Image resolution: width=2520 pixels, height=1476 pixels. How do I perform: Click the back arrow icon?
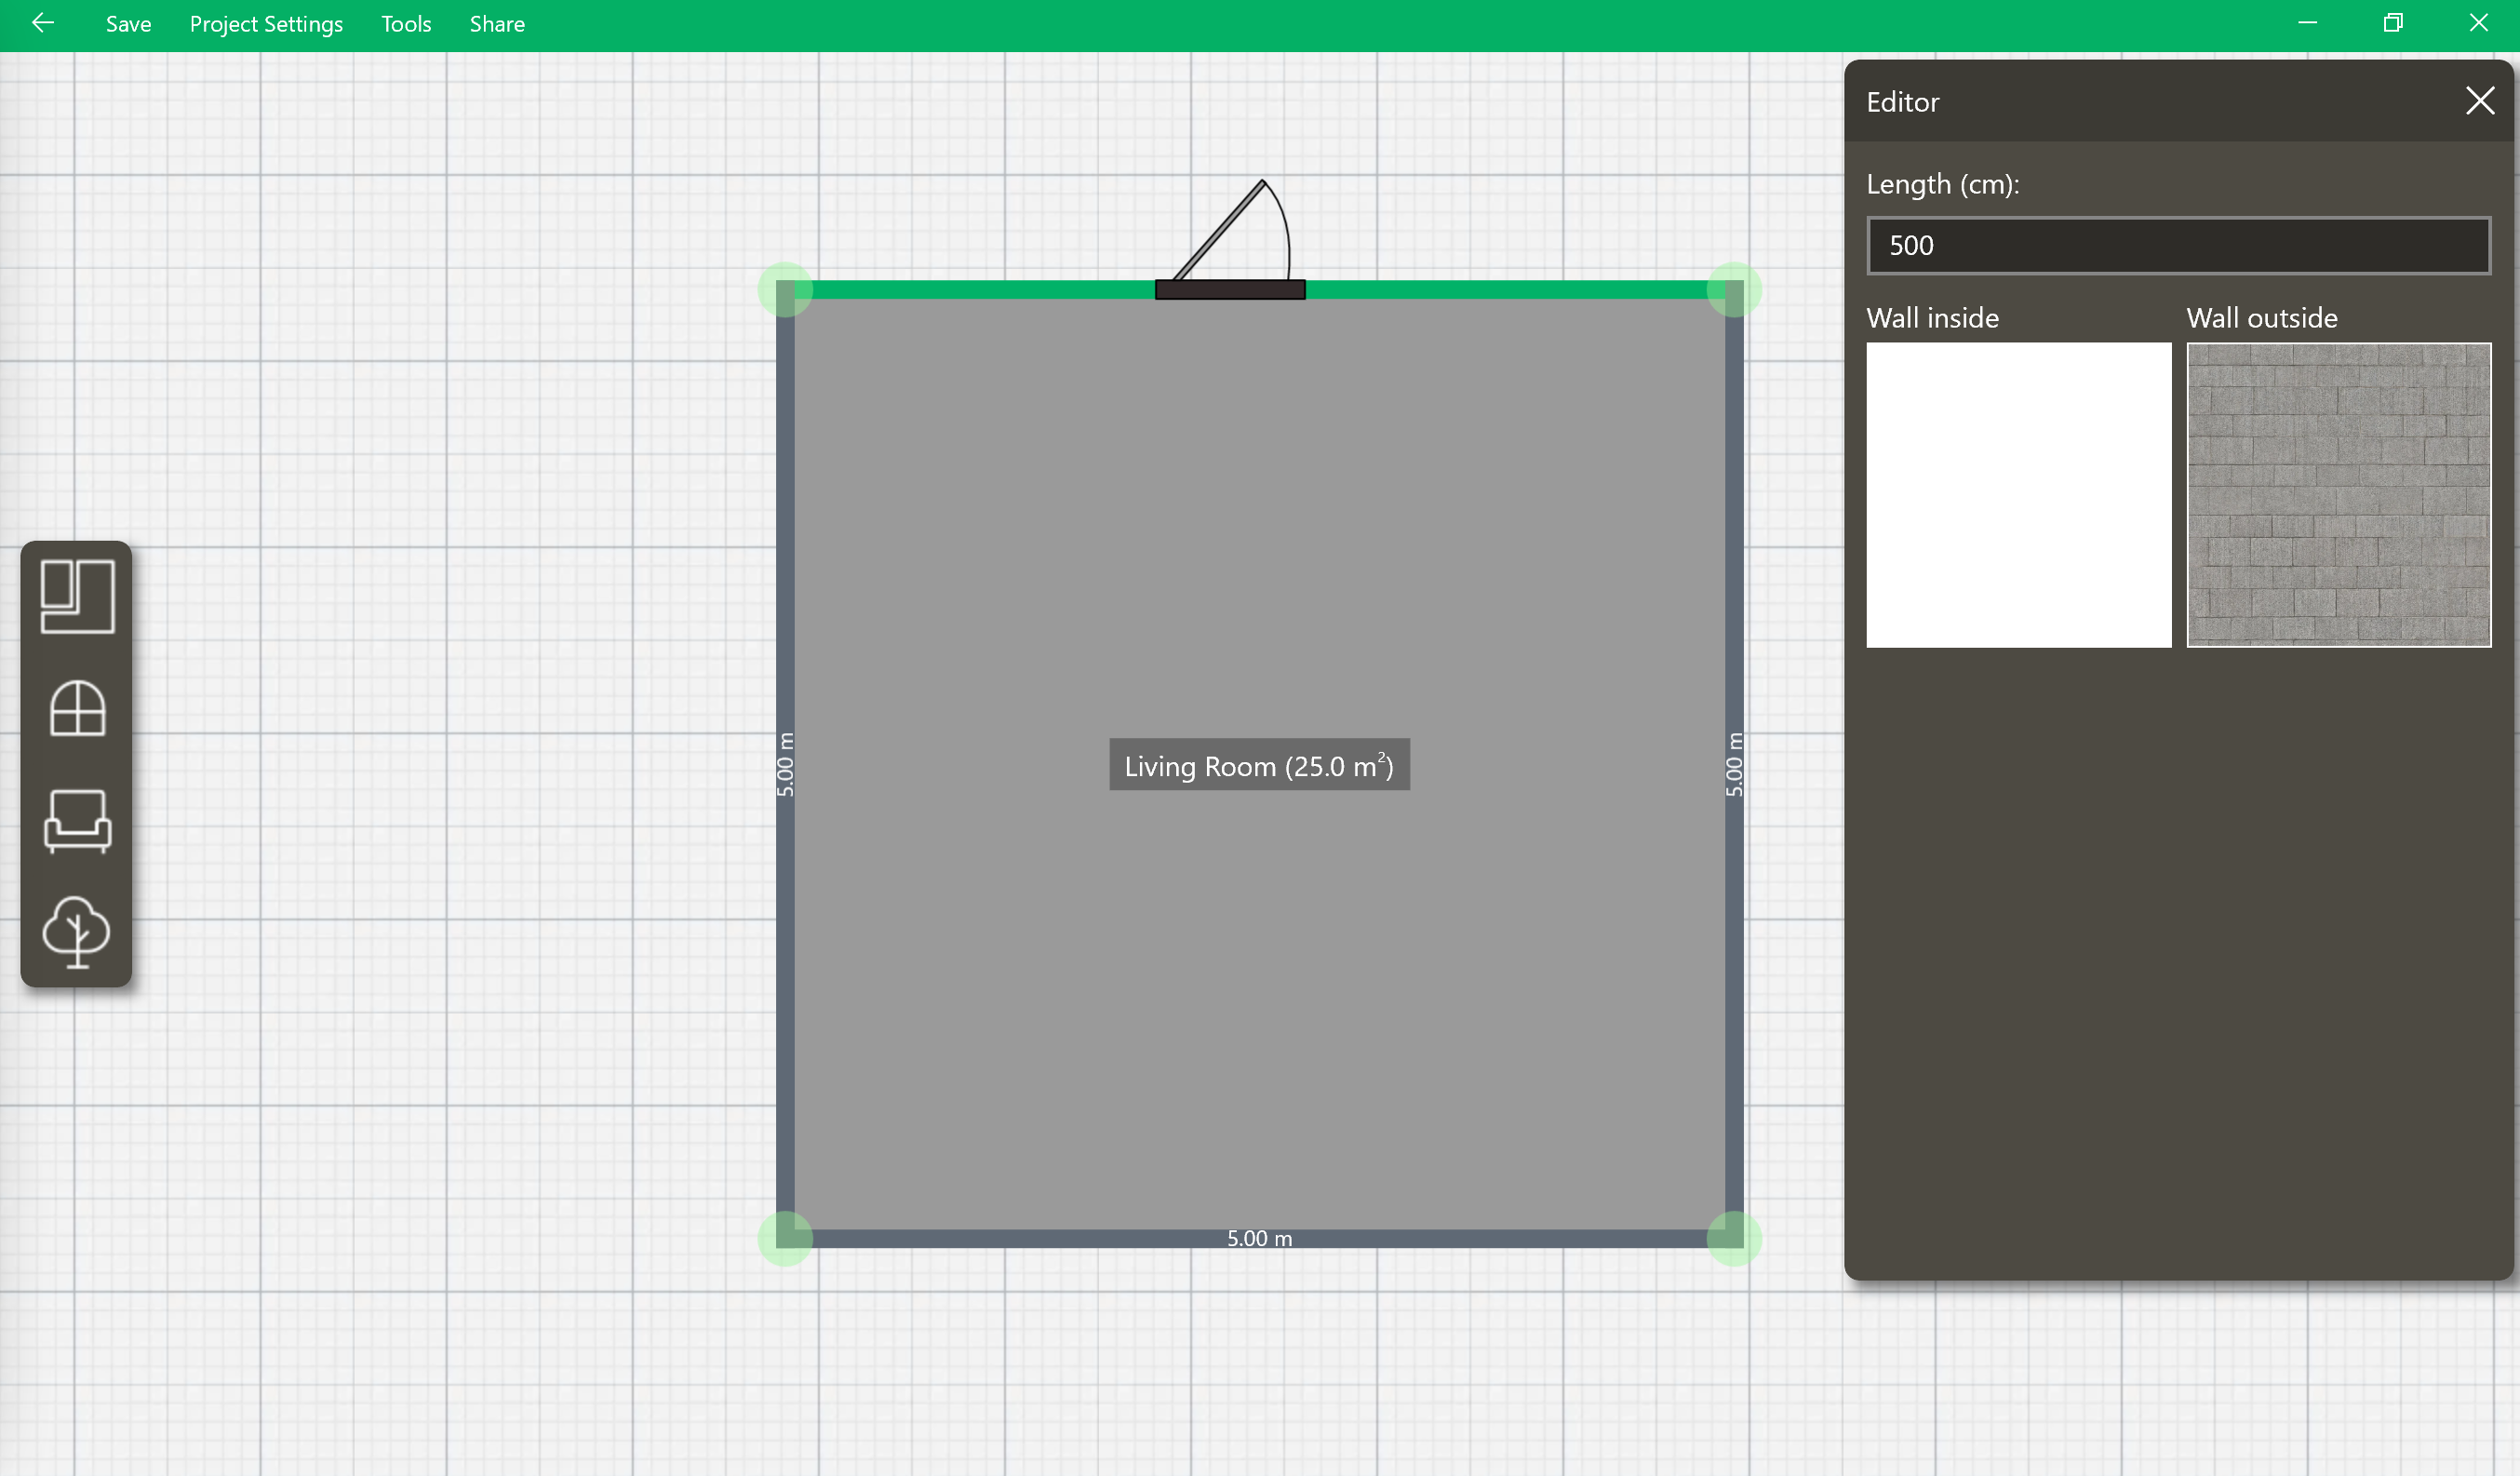pos(42,23)
